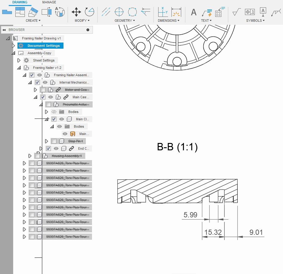Select the B-B (1:1) section label

(x=178, y=147)
